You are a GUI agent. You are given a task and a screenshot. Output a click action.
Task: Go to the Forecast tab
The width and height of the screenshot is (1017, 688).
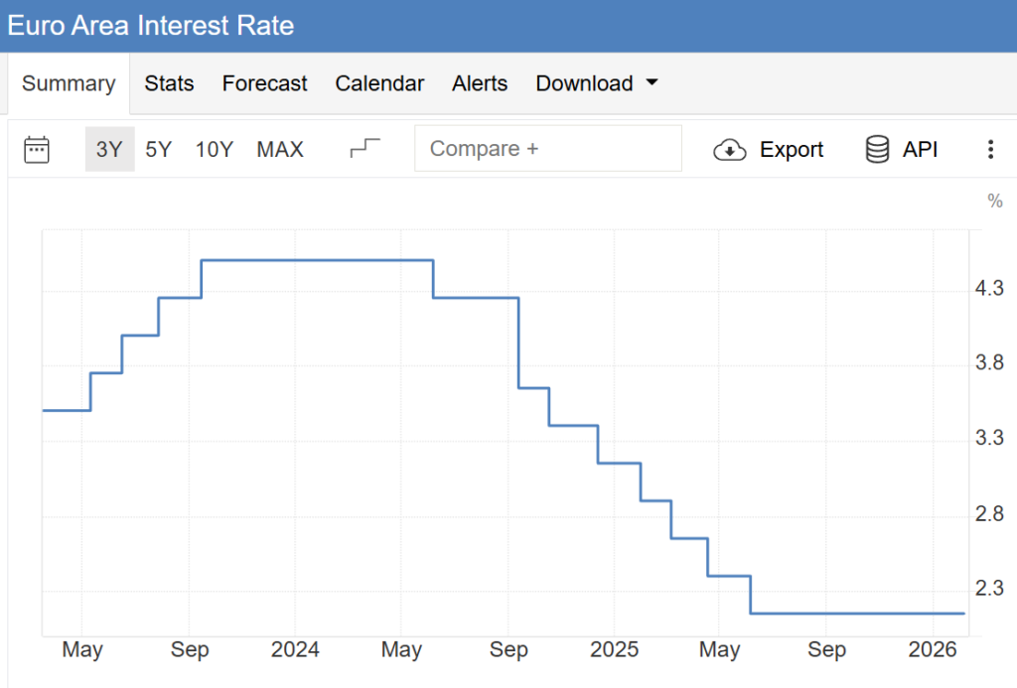coord(264,83)
